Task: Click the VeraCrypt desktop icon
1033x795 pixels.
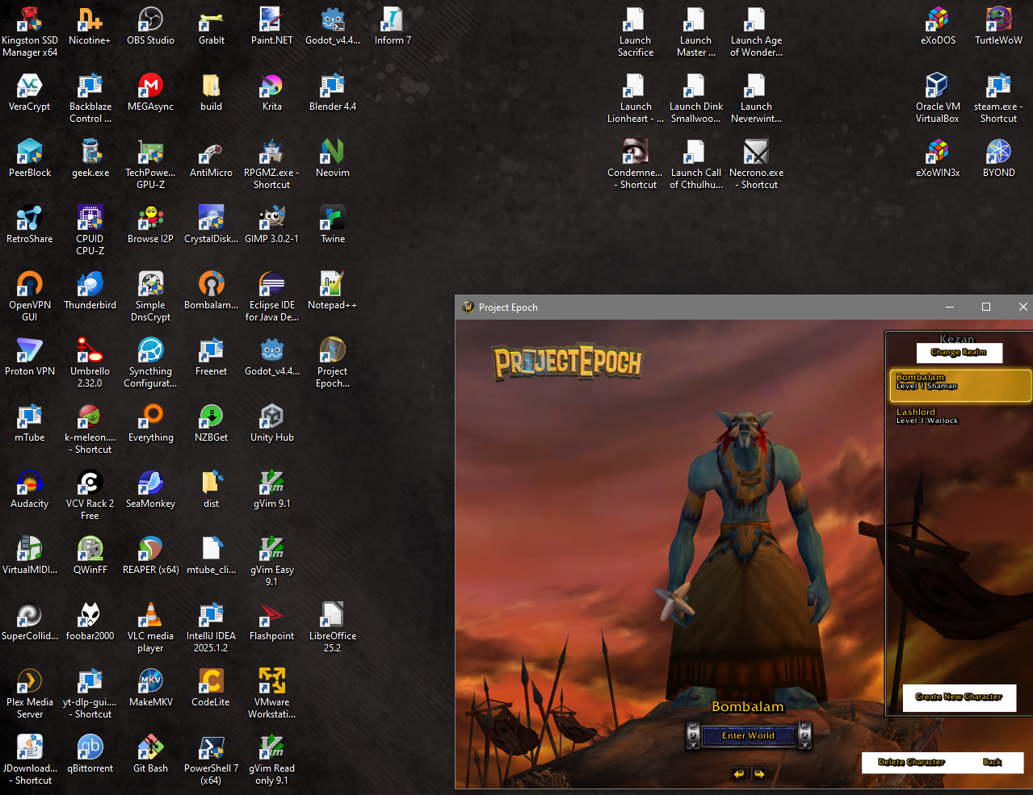Action: click(x=30, y=93)
